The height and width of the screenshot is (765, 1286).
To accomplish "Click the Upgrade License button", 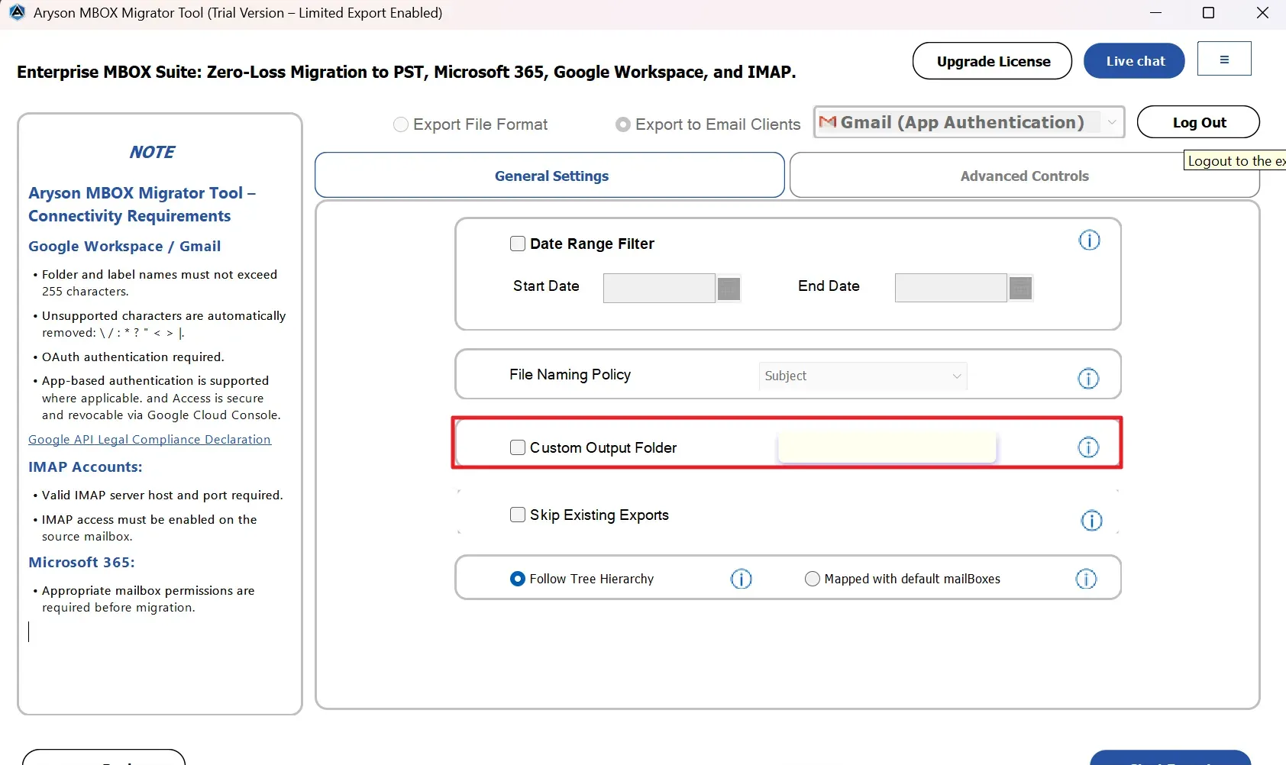I will point(993,61).
